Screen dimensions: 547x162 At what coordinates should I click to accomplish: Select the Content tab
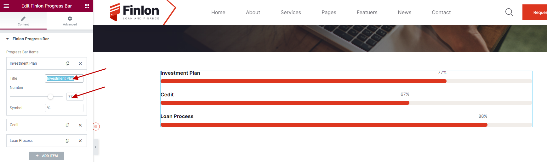click(x=23, y=21)
